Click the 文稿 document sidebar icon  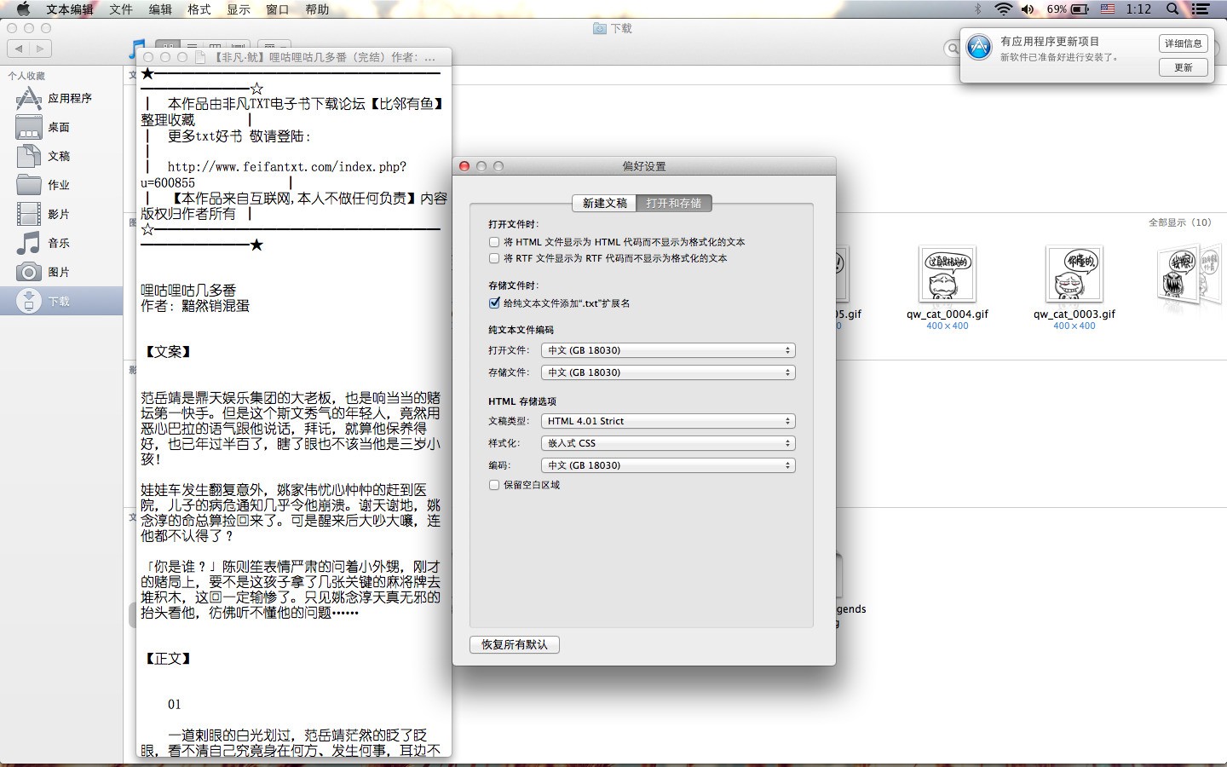point(28,157)
